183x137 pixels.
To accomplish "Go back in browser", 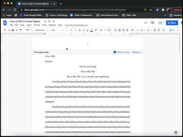I will 4,10.
